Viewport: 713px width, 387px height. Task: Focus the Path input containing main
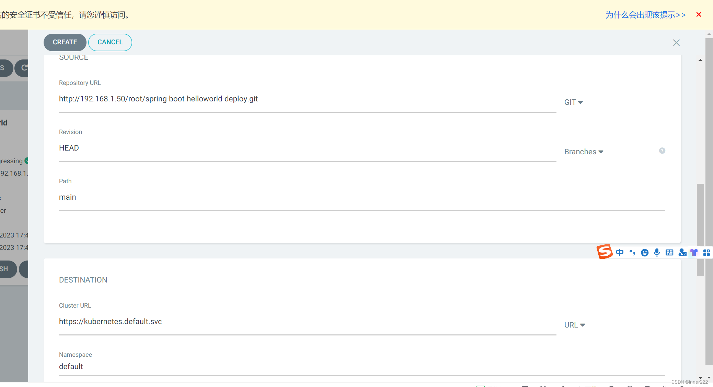click(362, 197)
